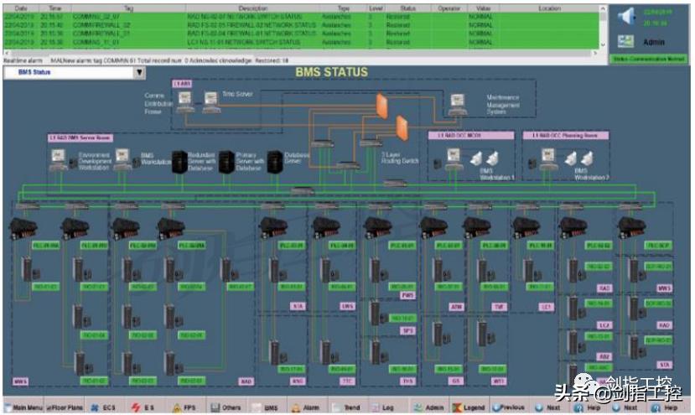
Task: Open the Log button
Action: pos(383,407)
